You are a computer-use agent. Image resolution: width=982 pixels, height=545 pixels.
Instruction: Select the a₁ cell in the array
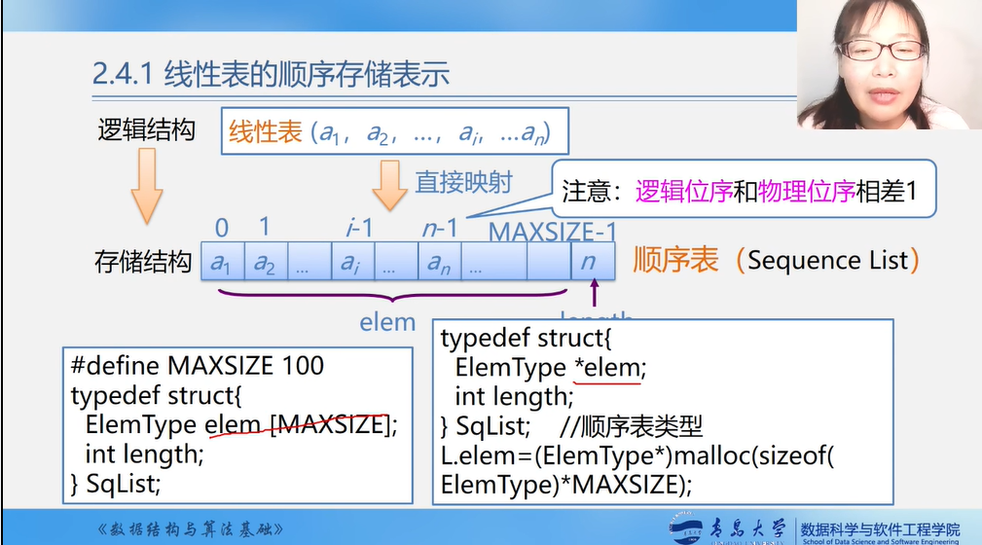point(223,263)
